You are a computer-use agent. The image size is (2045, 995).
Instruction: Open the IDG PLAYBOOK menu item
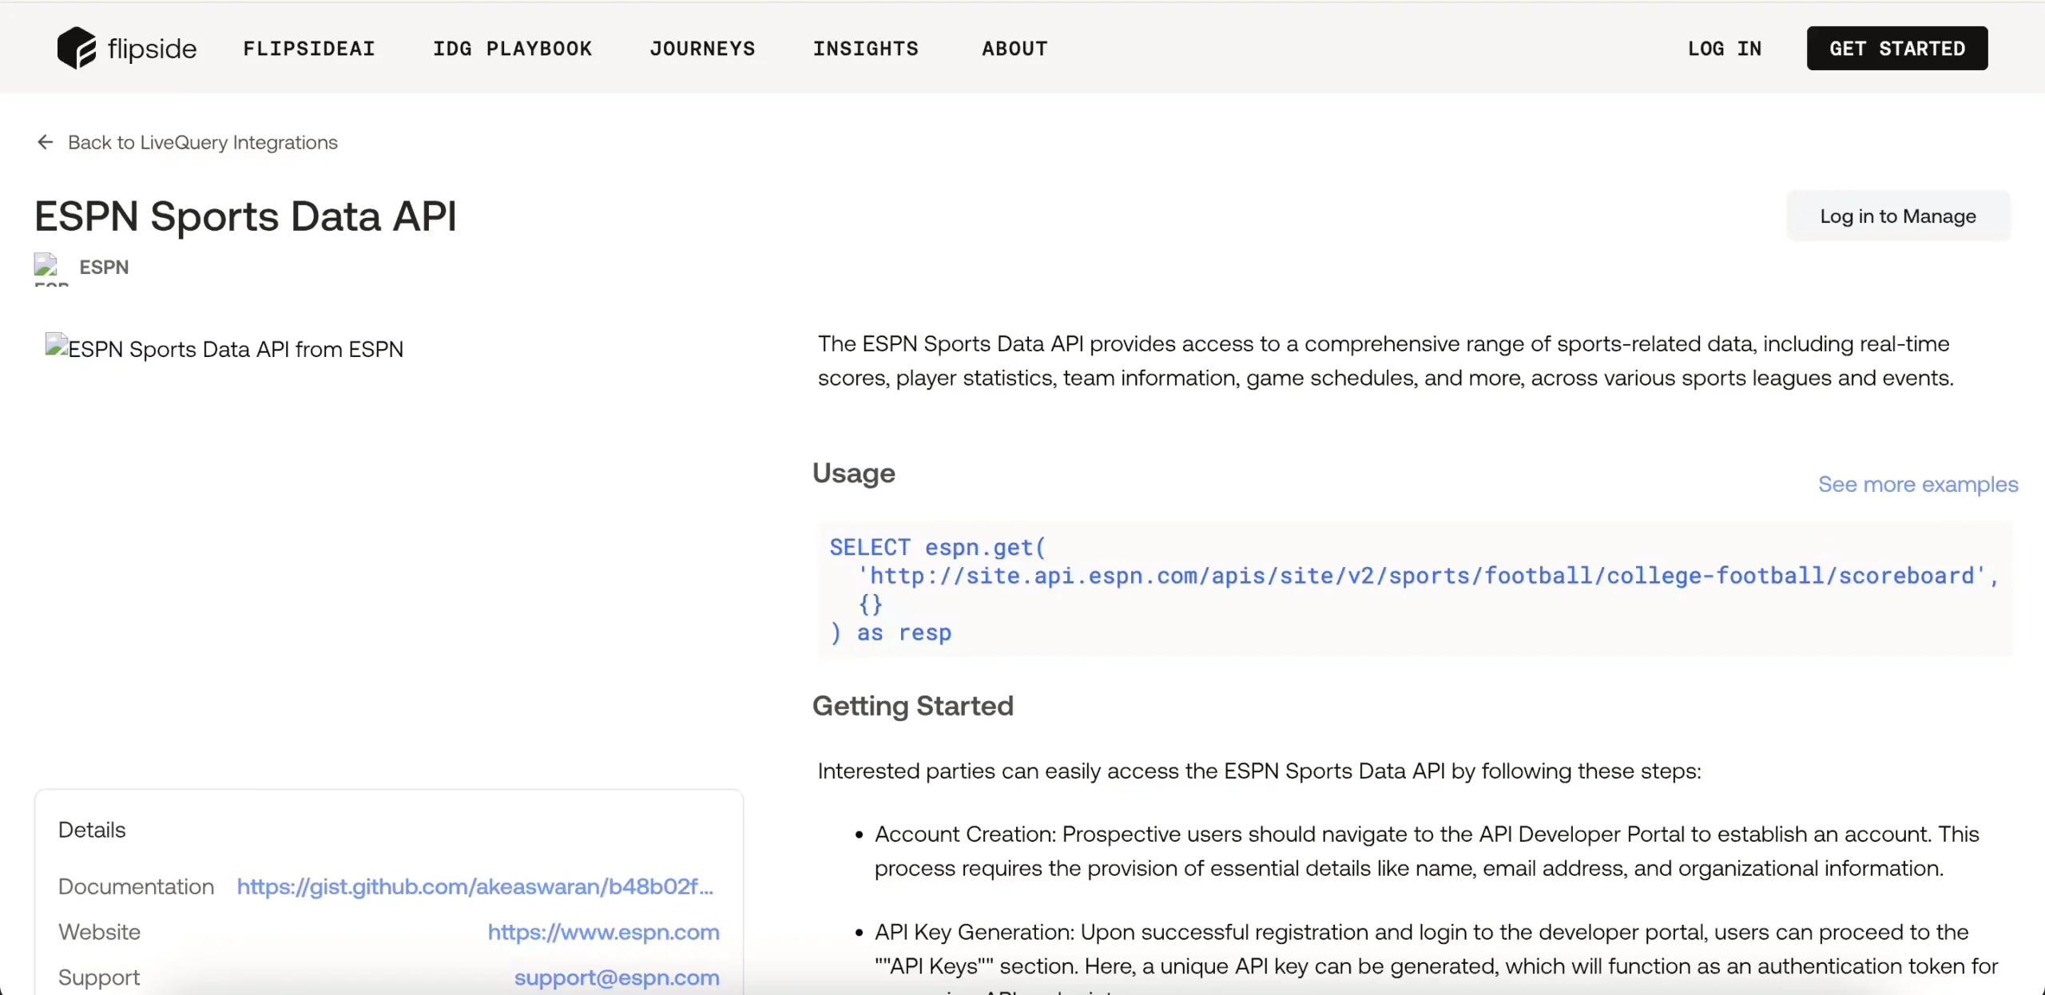[512, 49]
